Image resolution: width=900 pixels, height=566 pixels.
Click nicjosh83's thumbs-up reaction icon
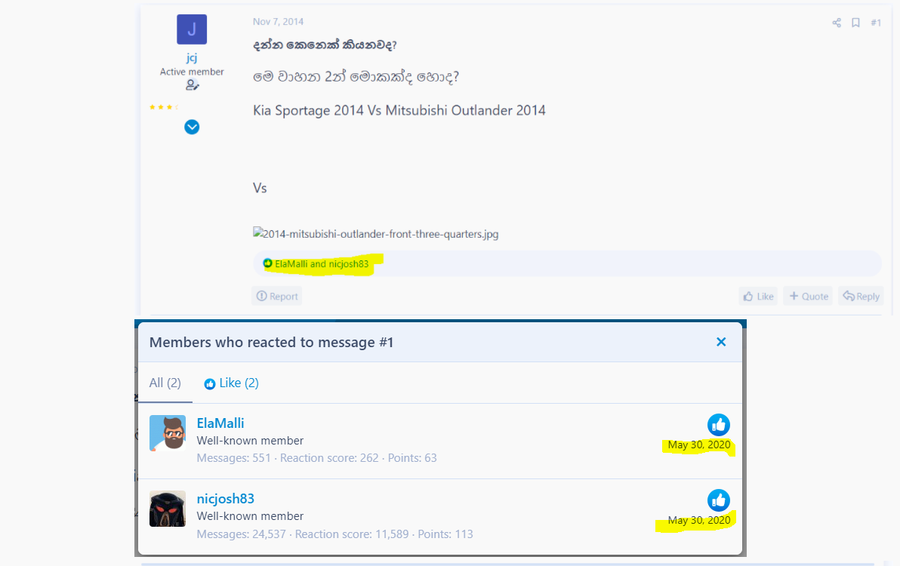tap(718, 500)
